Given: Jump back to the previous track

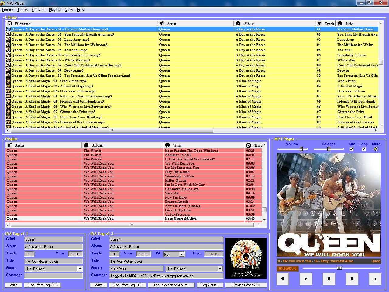Looking at the screenshot, I should pos(282,279).
